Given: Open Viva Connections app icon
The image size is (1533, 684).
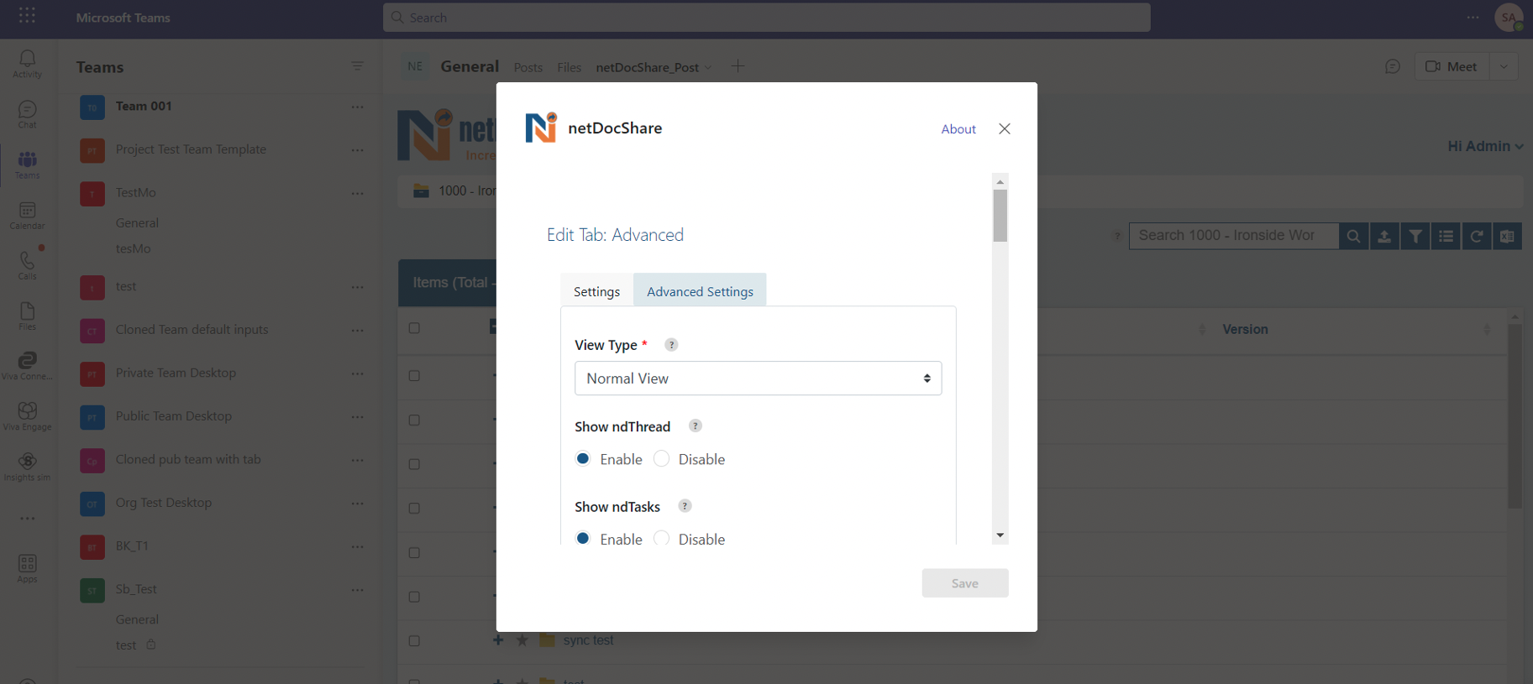Looking at the screenshot, I should pyautogui.click(x=27, y=366).
